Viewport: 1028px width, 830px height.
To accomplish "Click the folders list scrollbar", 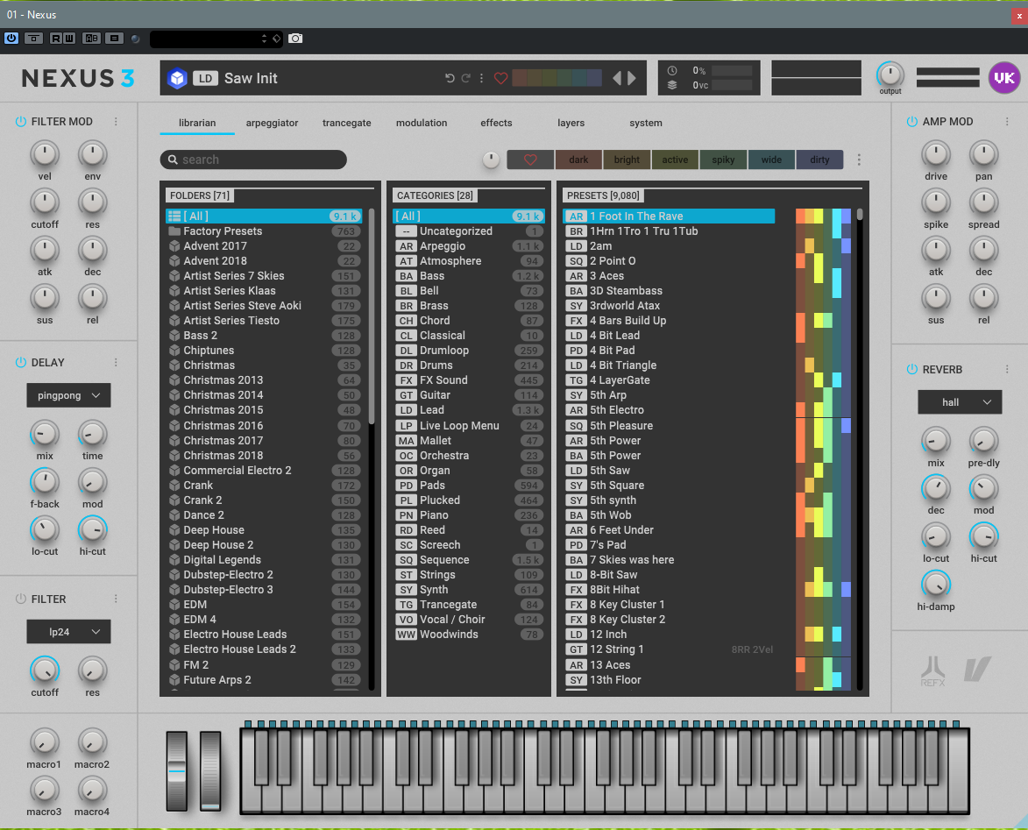I will click(371, 315).
